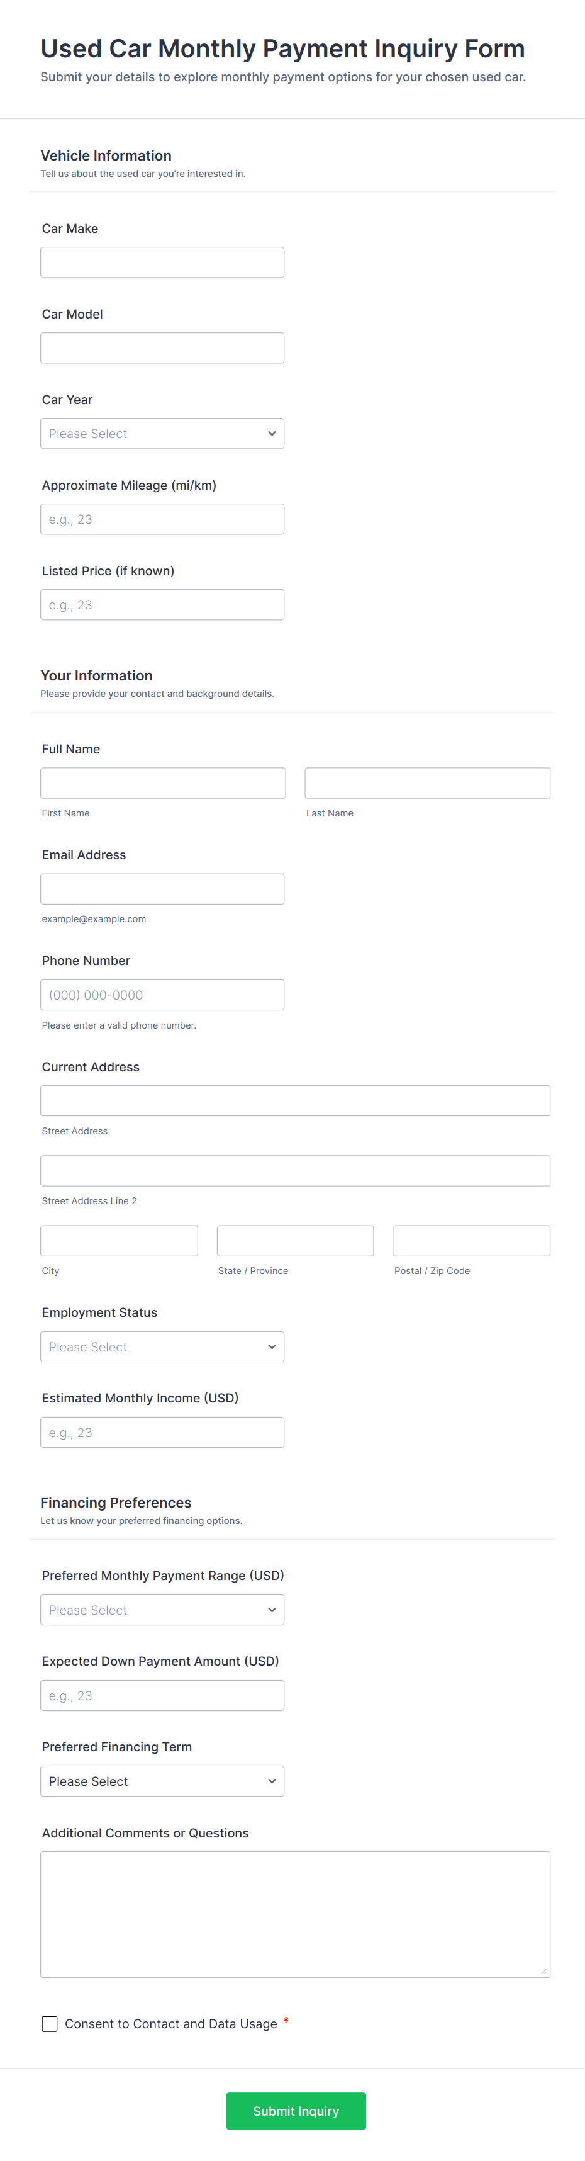Click the Phone Number field
Viewport: 585px width, 2161px height.
(x=162, y=995)
